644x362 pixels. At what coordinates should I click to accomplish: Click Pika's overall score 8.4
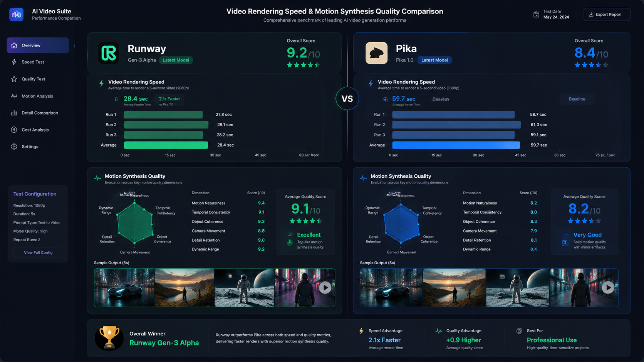coord(591,53)
